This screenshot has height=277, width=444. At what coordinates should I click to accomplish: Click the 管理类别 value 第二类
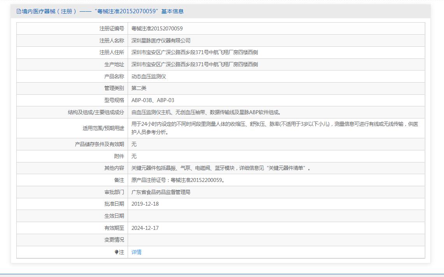click(139, 88)
